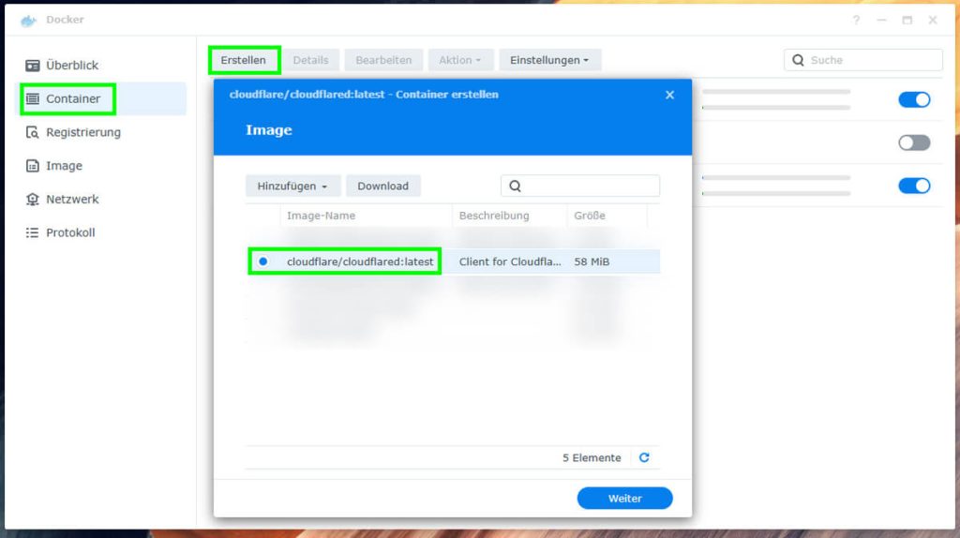Close the Docker window
This screenshot has height=538, width=960.
pos(933,21)
